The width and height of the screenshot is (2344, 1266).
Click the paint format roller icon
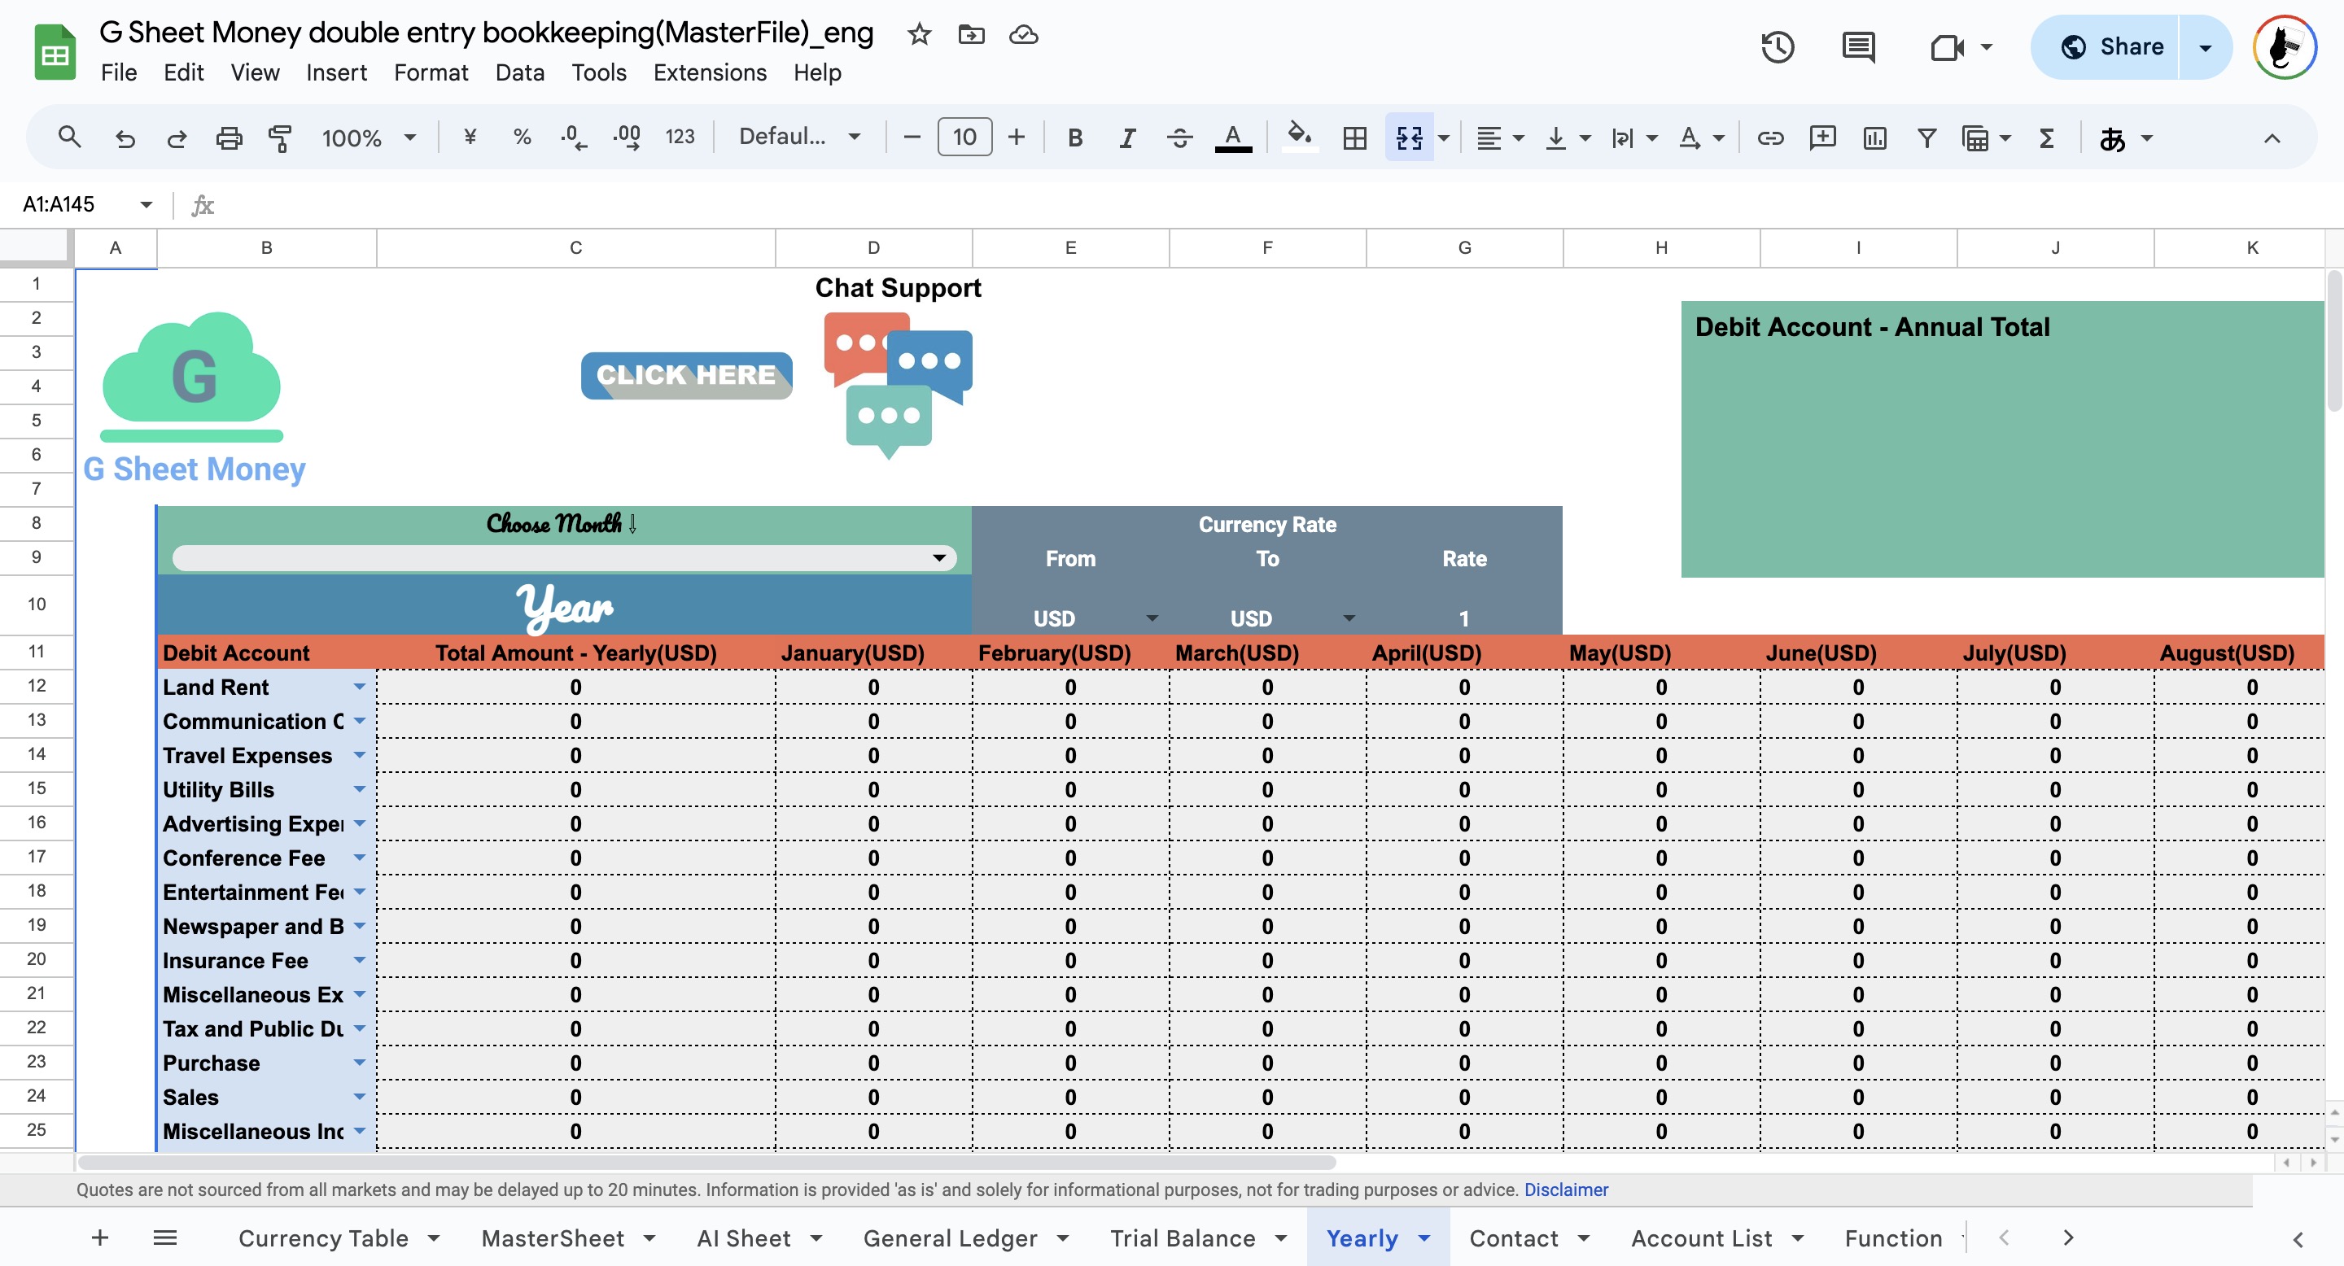(280, 138)
